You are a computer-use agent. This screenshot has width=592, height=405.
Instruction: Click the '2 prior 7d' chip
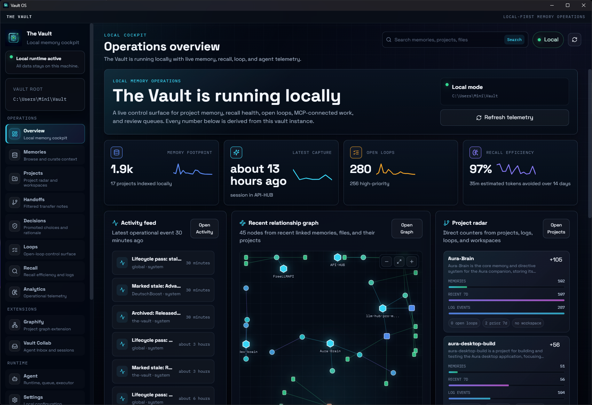click(x=496, y=323)
